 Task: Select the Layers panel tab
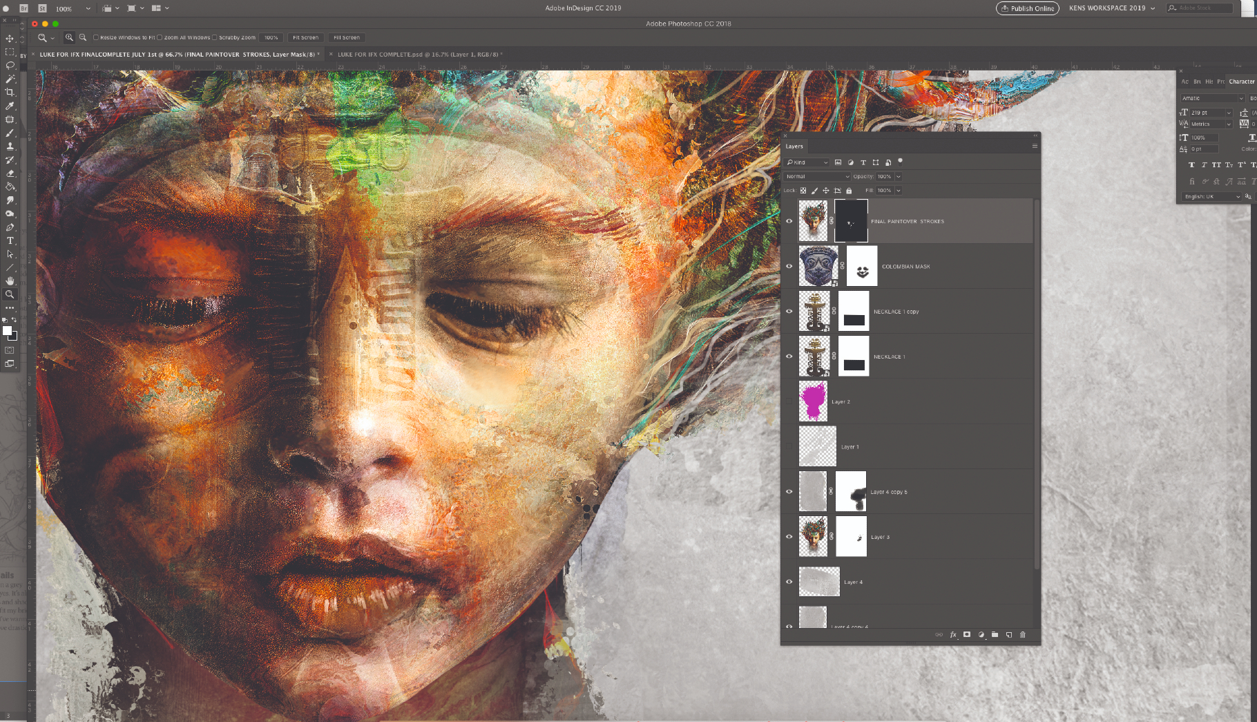pos(794,146)
